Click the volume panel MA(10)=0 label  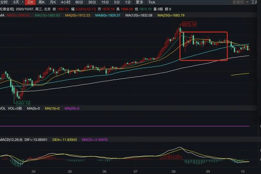52,108
